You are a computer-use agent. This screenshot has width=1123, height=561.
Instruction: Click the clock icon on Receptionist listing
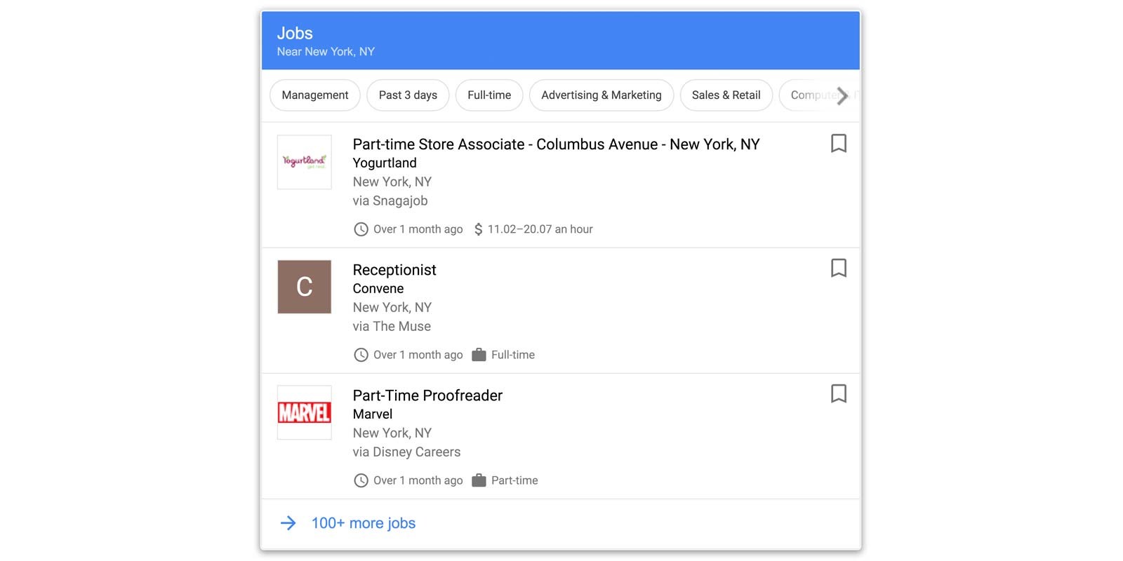click(x=361, y=355)
